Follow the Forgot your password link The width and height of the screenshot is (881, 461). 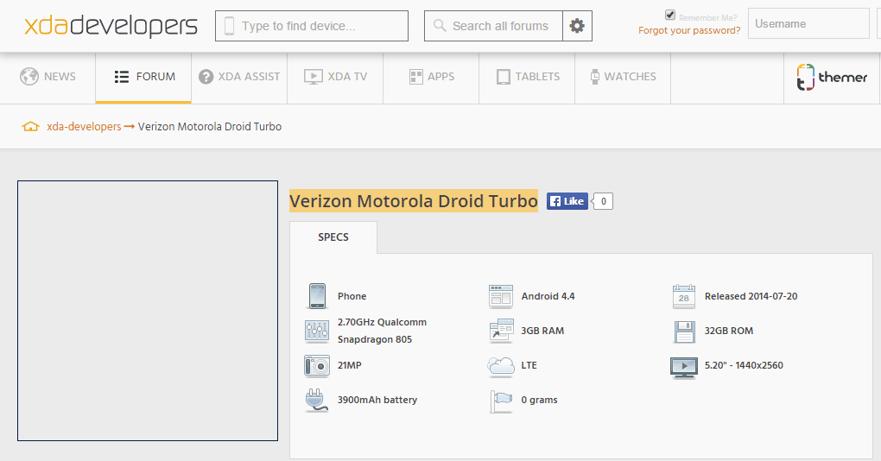point(689,30)
